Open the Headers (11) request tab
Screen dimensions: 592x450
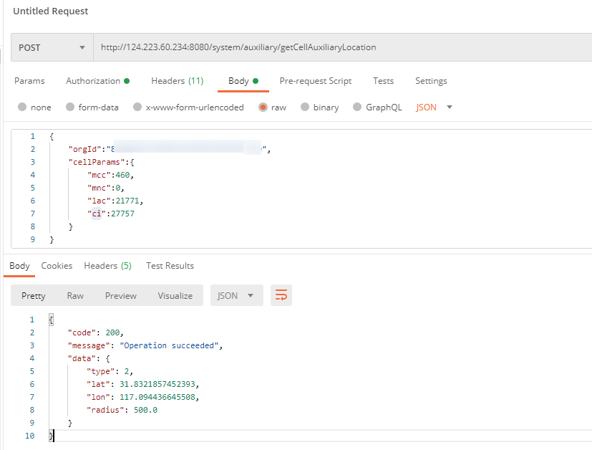[x=177, y=81]
